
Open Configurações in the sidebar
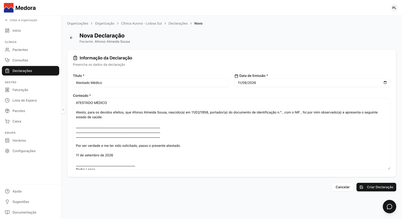[x=31, y=151]
